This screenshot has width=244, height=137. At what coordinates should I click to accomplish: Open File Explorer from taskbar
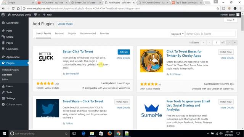coord(92,134)
